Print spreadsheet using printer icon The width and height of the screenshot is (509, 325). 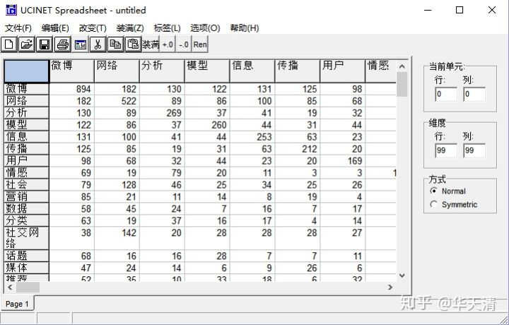tap(62, 45)
